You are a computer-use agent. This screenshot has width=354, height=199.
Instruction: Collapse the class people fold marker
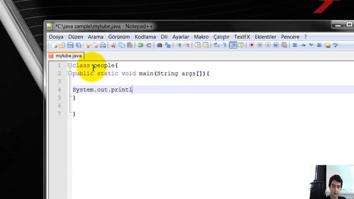click(70, 65)
